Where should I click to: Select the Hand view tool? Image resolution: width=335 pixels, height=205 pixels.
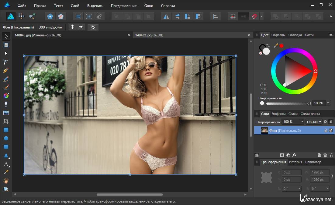(6, 181)
